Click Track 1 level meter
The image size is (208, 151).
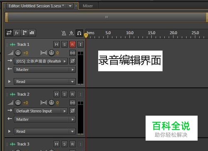point(80,68)
